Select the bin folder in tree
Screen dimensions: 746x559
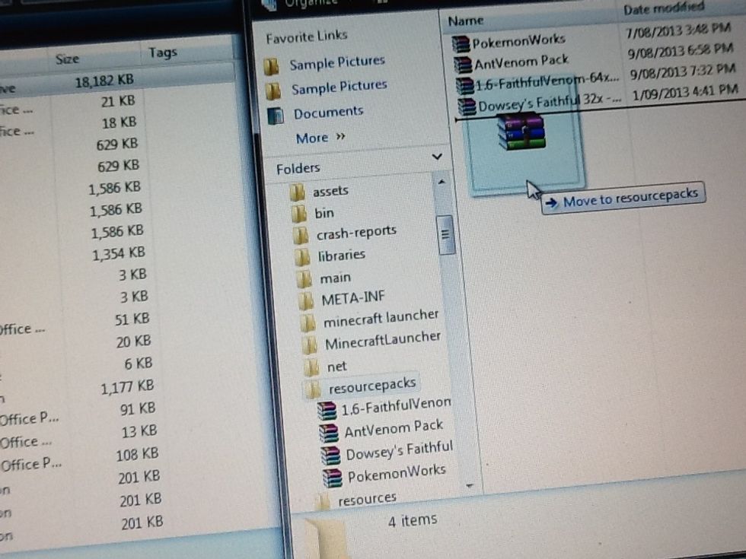pyautogui.click(x=324, y=213)
